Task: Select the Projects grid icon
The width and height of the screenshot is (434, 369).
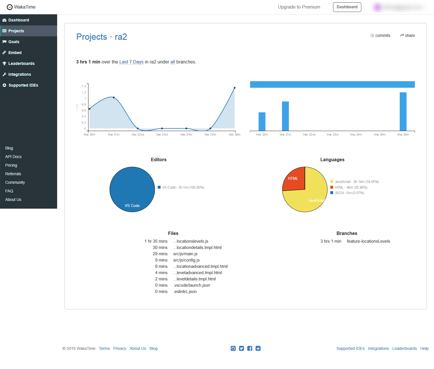Action: pyautogui.click(x=4, y=31)
